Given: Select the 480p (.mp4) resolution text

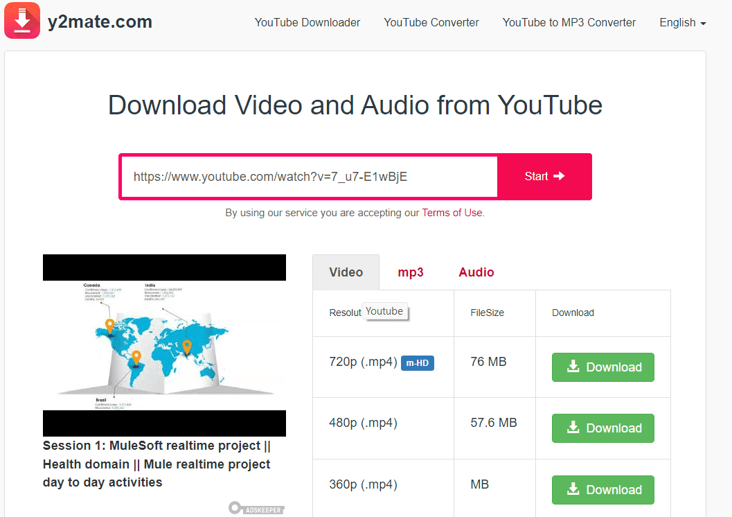Looking at the screenshot, I should pos(363,423).
